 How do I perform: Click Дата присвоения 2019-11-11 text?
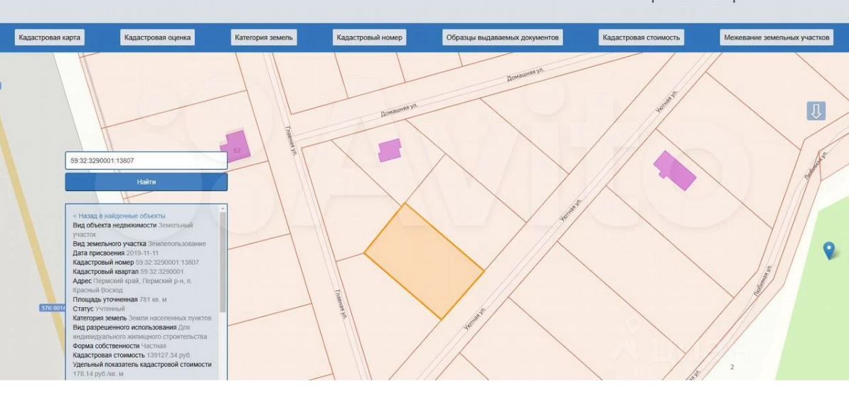(x=114, y=253)
